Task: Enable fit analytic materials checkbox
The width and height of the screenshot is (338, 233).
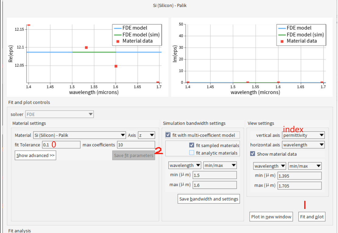Action: tap(192, 153)
